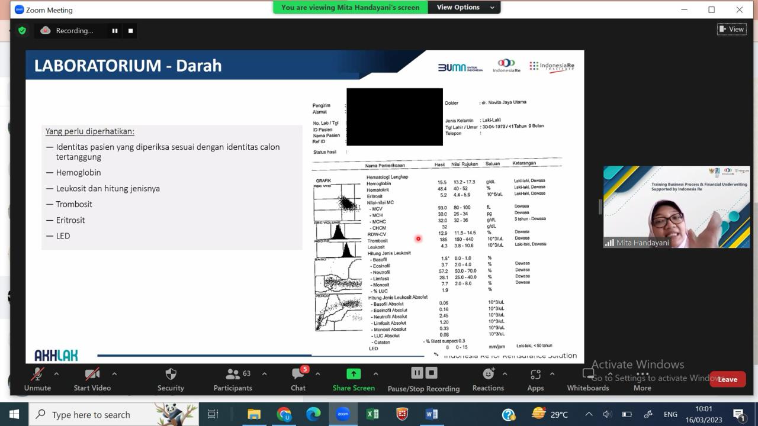Image resolution: width=758 pixels, height=426 pixels.
Task: Open Whiteboards
Action: click(588, 379)
